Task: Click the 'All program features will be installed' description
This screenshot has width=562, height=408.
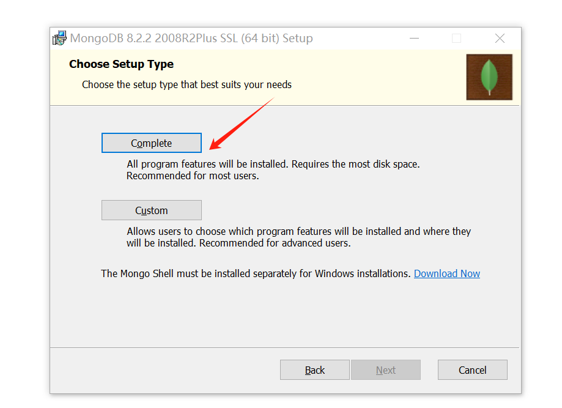Action: (x=273, y=170)
